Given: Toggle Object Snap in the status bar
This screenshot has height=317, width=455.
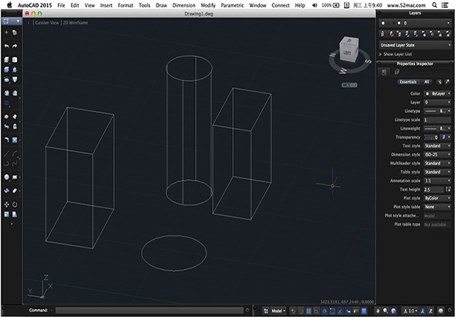Looking at the screenshot, I should (x=332, y=311).
